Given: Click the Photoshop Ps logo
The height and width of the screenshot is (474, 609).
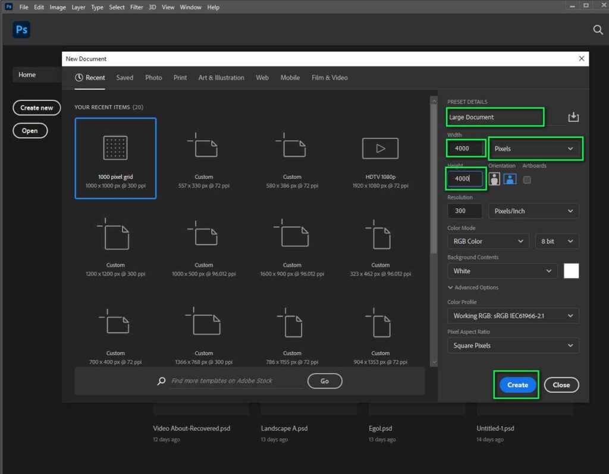Looking at the screenshot, I should (x=21, y=29).
